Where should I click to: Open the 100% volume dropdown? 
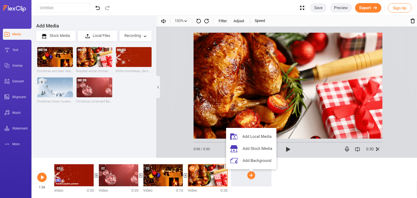pos(181,21)
